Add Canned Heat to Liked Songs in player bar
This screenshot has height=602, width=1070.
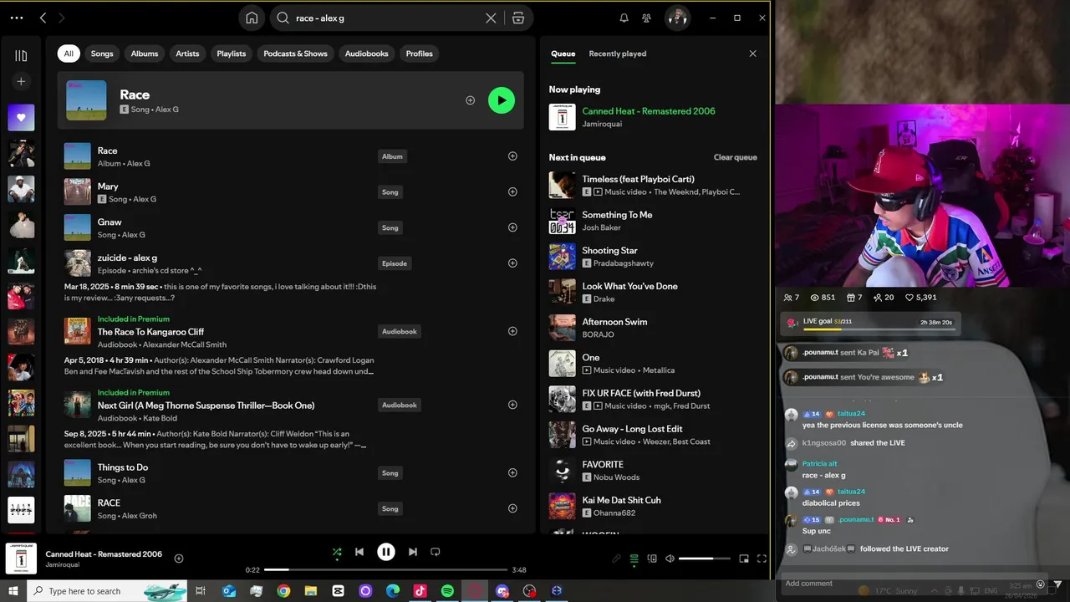(179, 559)
